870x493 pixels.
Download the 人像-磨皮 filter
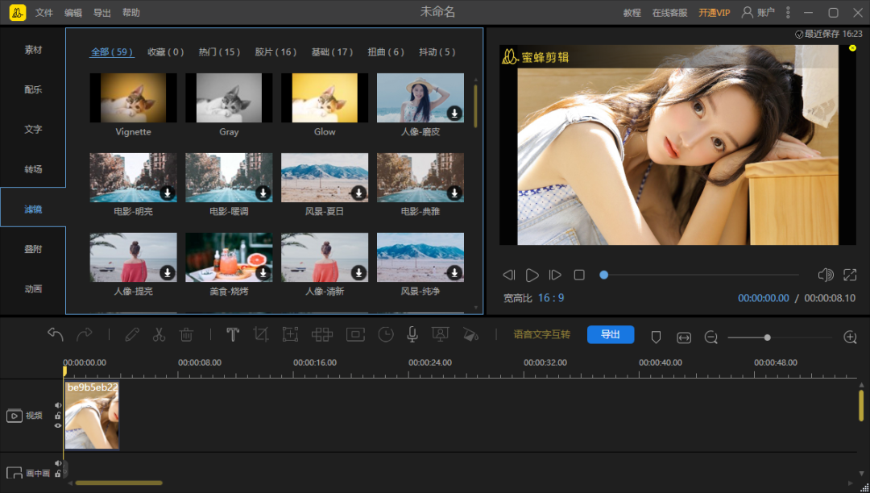click(x=454, y=113)
